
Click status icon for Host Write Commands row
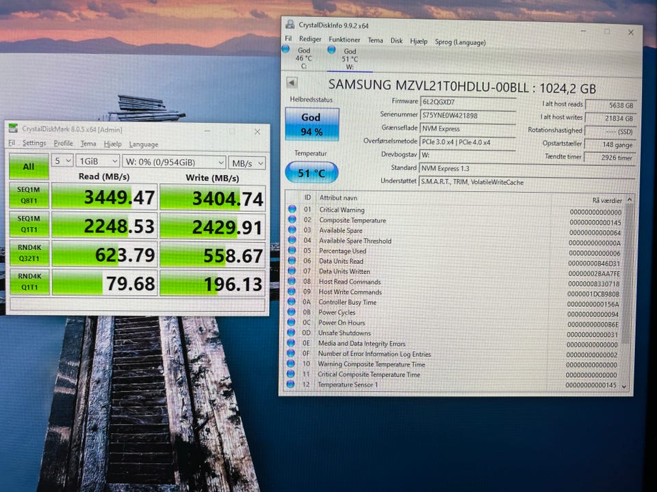[292, 291]
